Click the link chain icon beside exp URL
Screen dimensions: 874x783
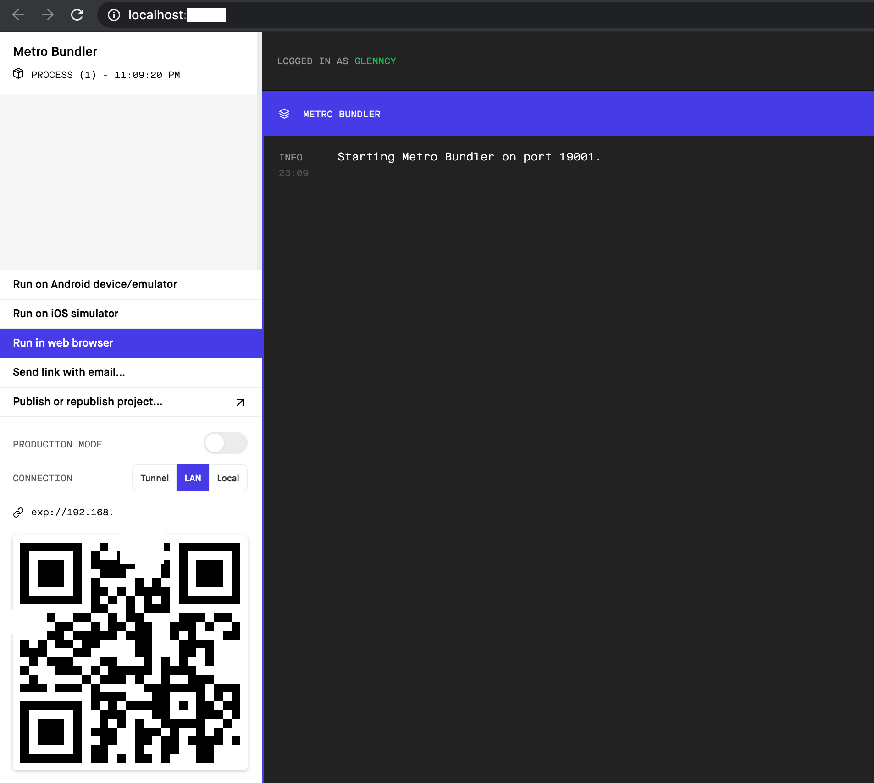(18, 513)
